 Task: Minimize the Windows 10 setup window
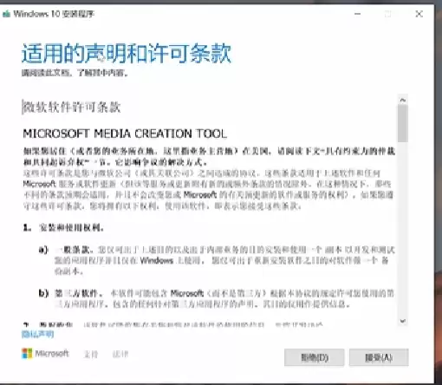(x=358, y=14)
